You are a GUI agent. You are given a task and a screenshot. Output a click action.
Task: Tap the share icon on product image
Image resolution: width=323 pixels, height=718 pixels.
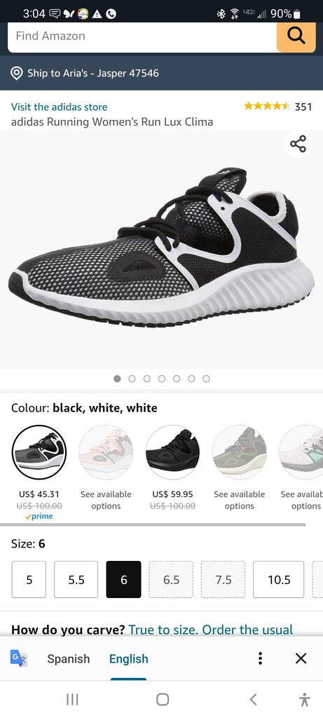tap(298, 144)
